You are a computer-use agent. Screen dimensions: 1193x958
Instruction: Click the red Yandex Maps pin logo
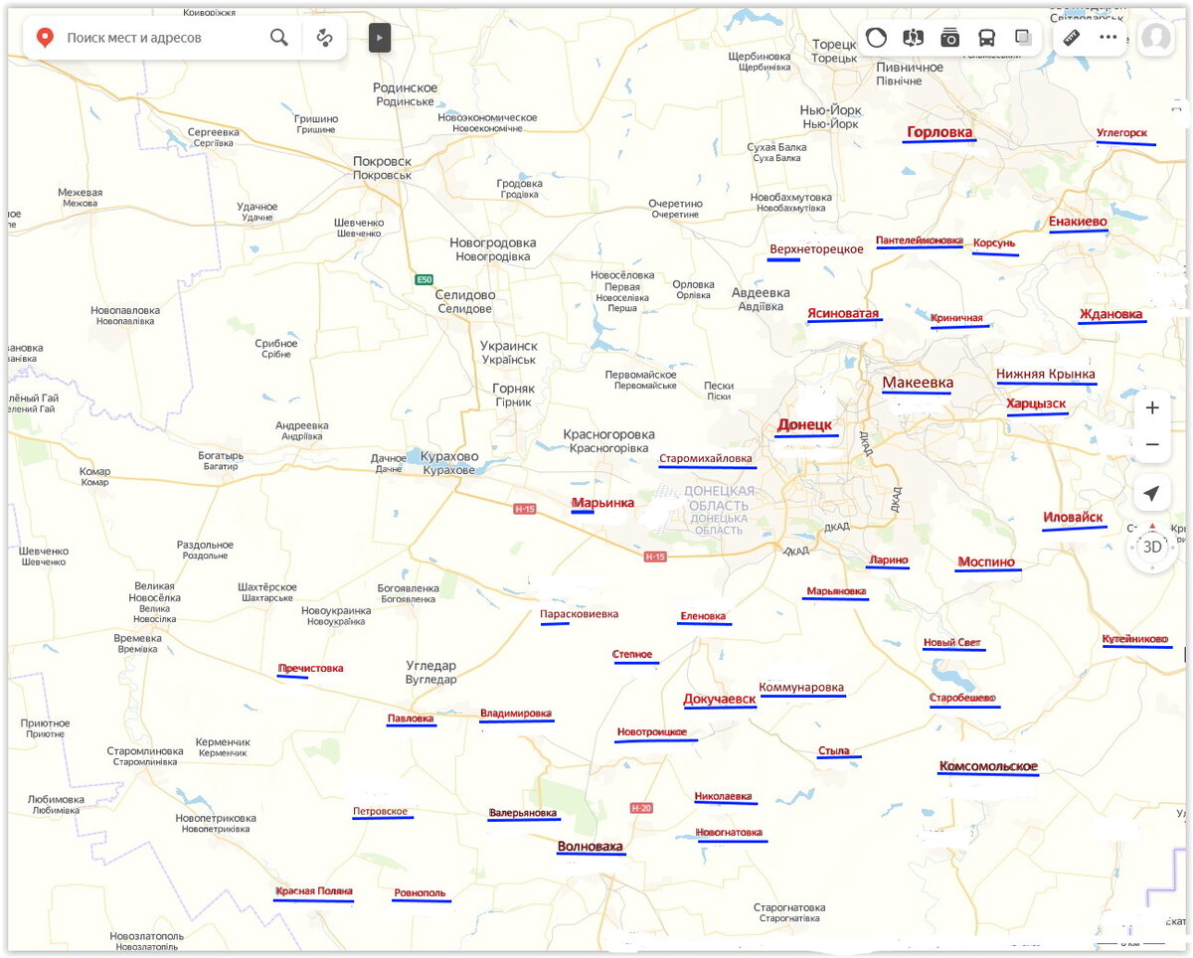click(45, 38)
